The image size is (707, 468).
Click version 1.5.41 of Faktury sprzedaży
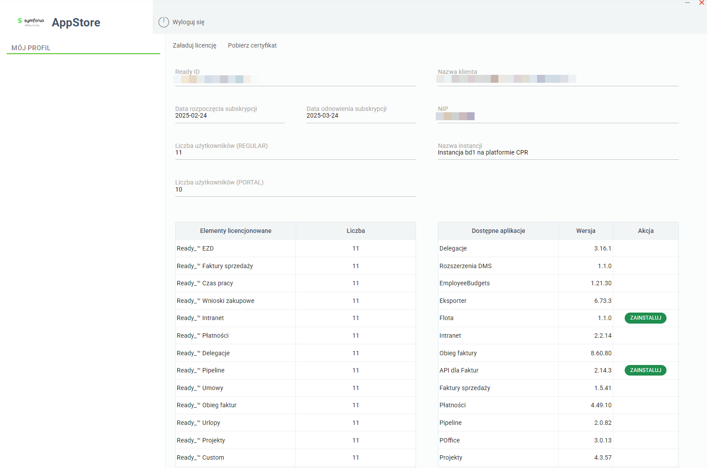coord(603,388)
